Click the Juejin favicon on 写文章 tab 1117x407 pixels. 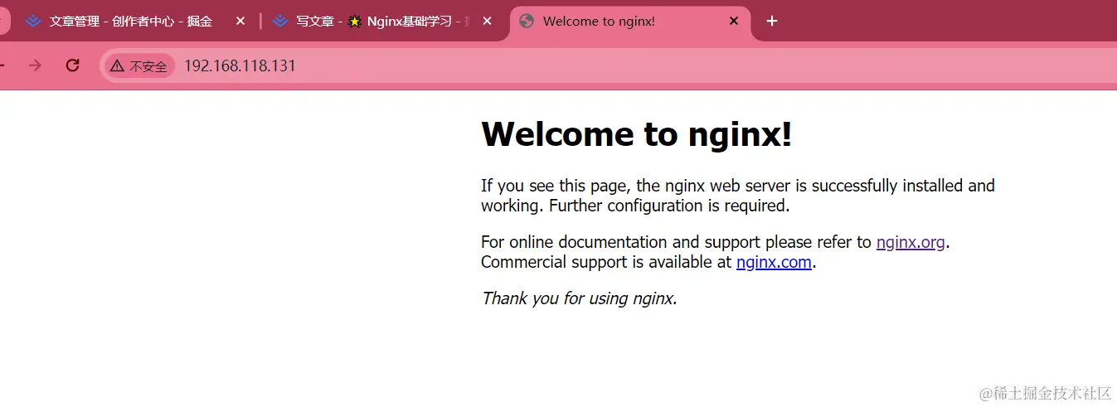(x=280, y=22)
